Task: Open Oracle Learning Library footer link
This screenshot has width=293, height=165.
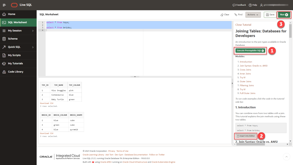Action: 93,155
